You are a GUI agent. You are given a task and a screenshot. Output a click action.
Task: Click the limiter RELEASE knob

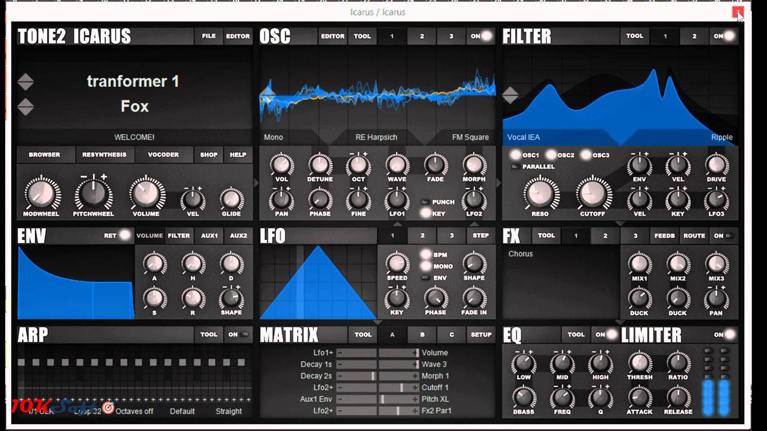tap(678, 398)
